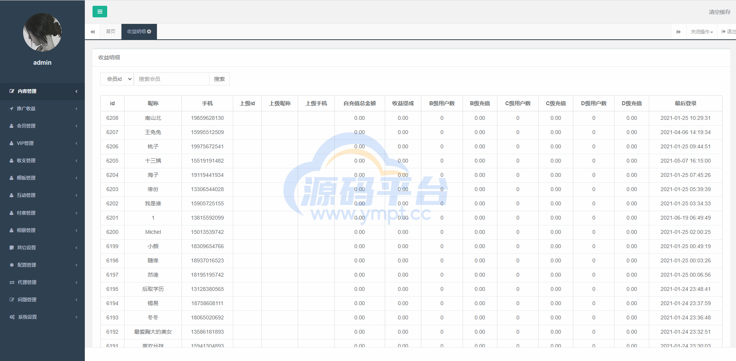The image size is (736, 361).
Task: Expand the VIP管理 sidebar section
Action: 42,143
